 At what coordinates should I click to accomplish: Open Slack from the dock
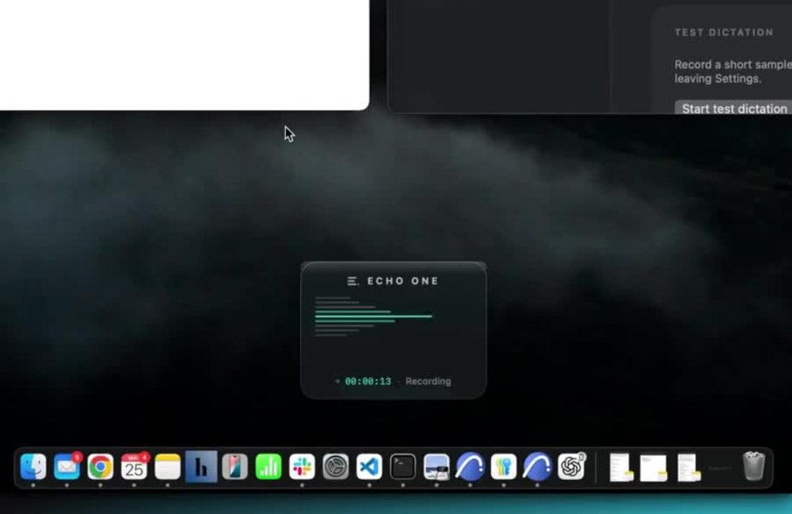coord(302,466)
